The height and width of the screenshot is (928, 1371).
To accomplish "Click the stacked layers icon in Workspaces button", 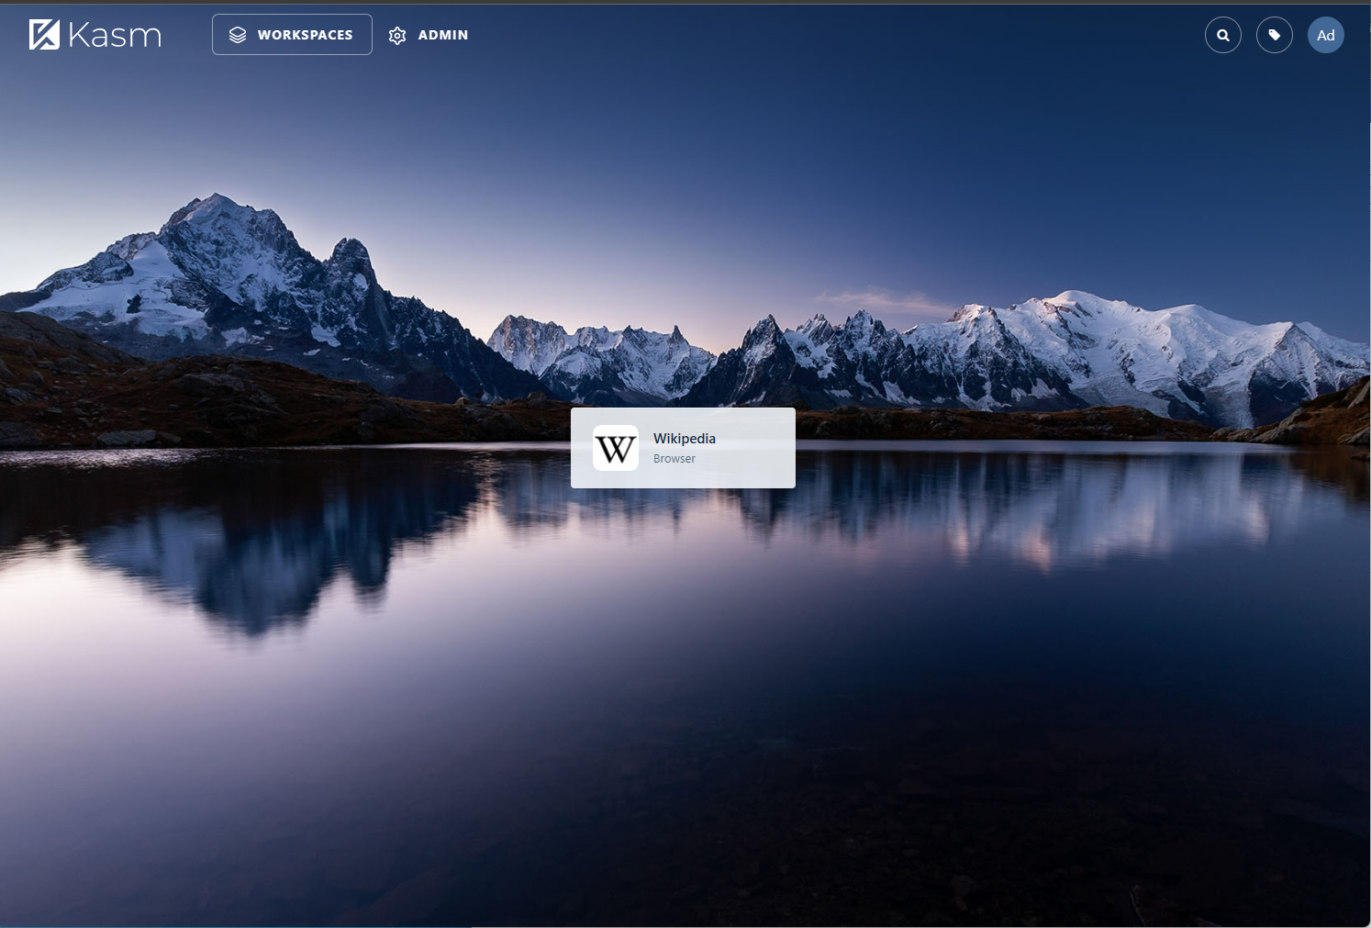I will pos(237,34).
